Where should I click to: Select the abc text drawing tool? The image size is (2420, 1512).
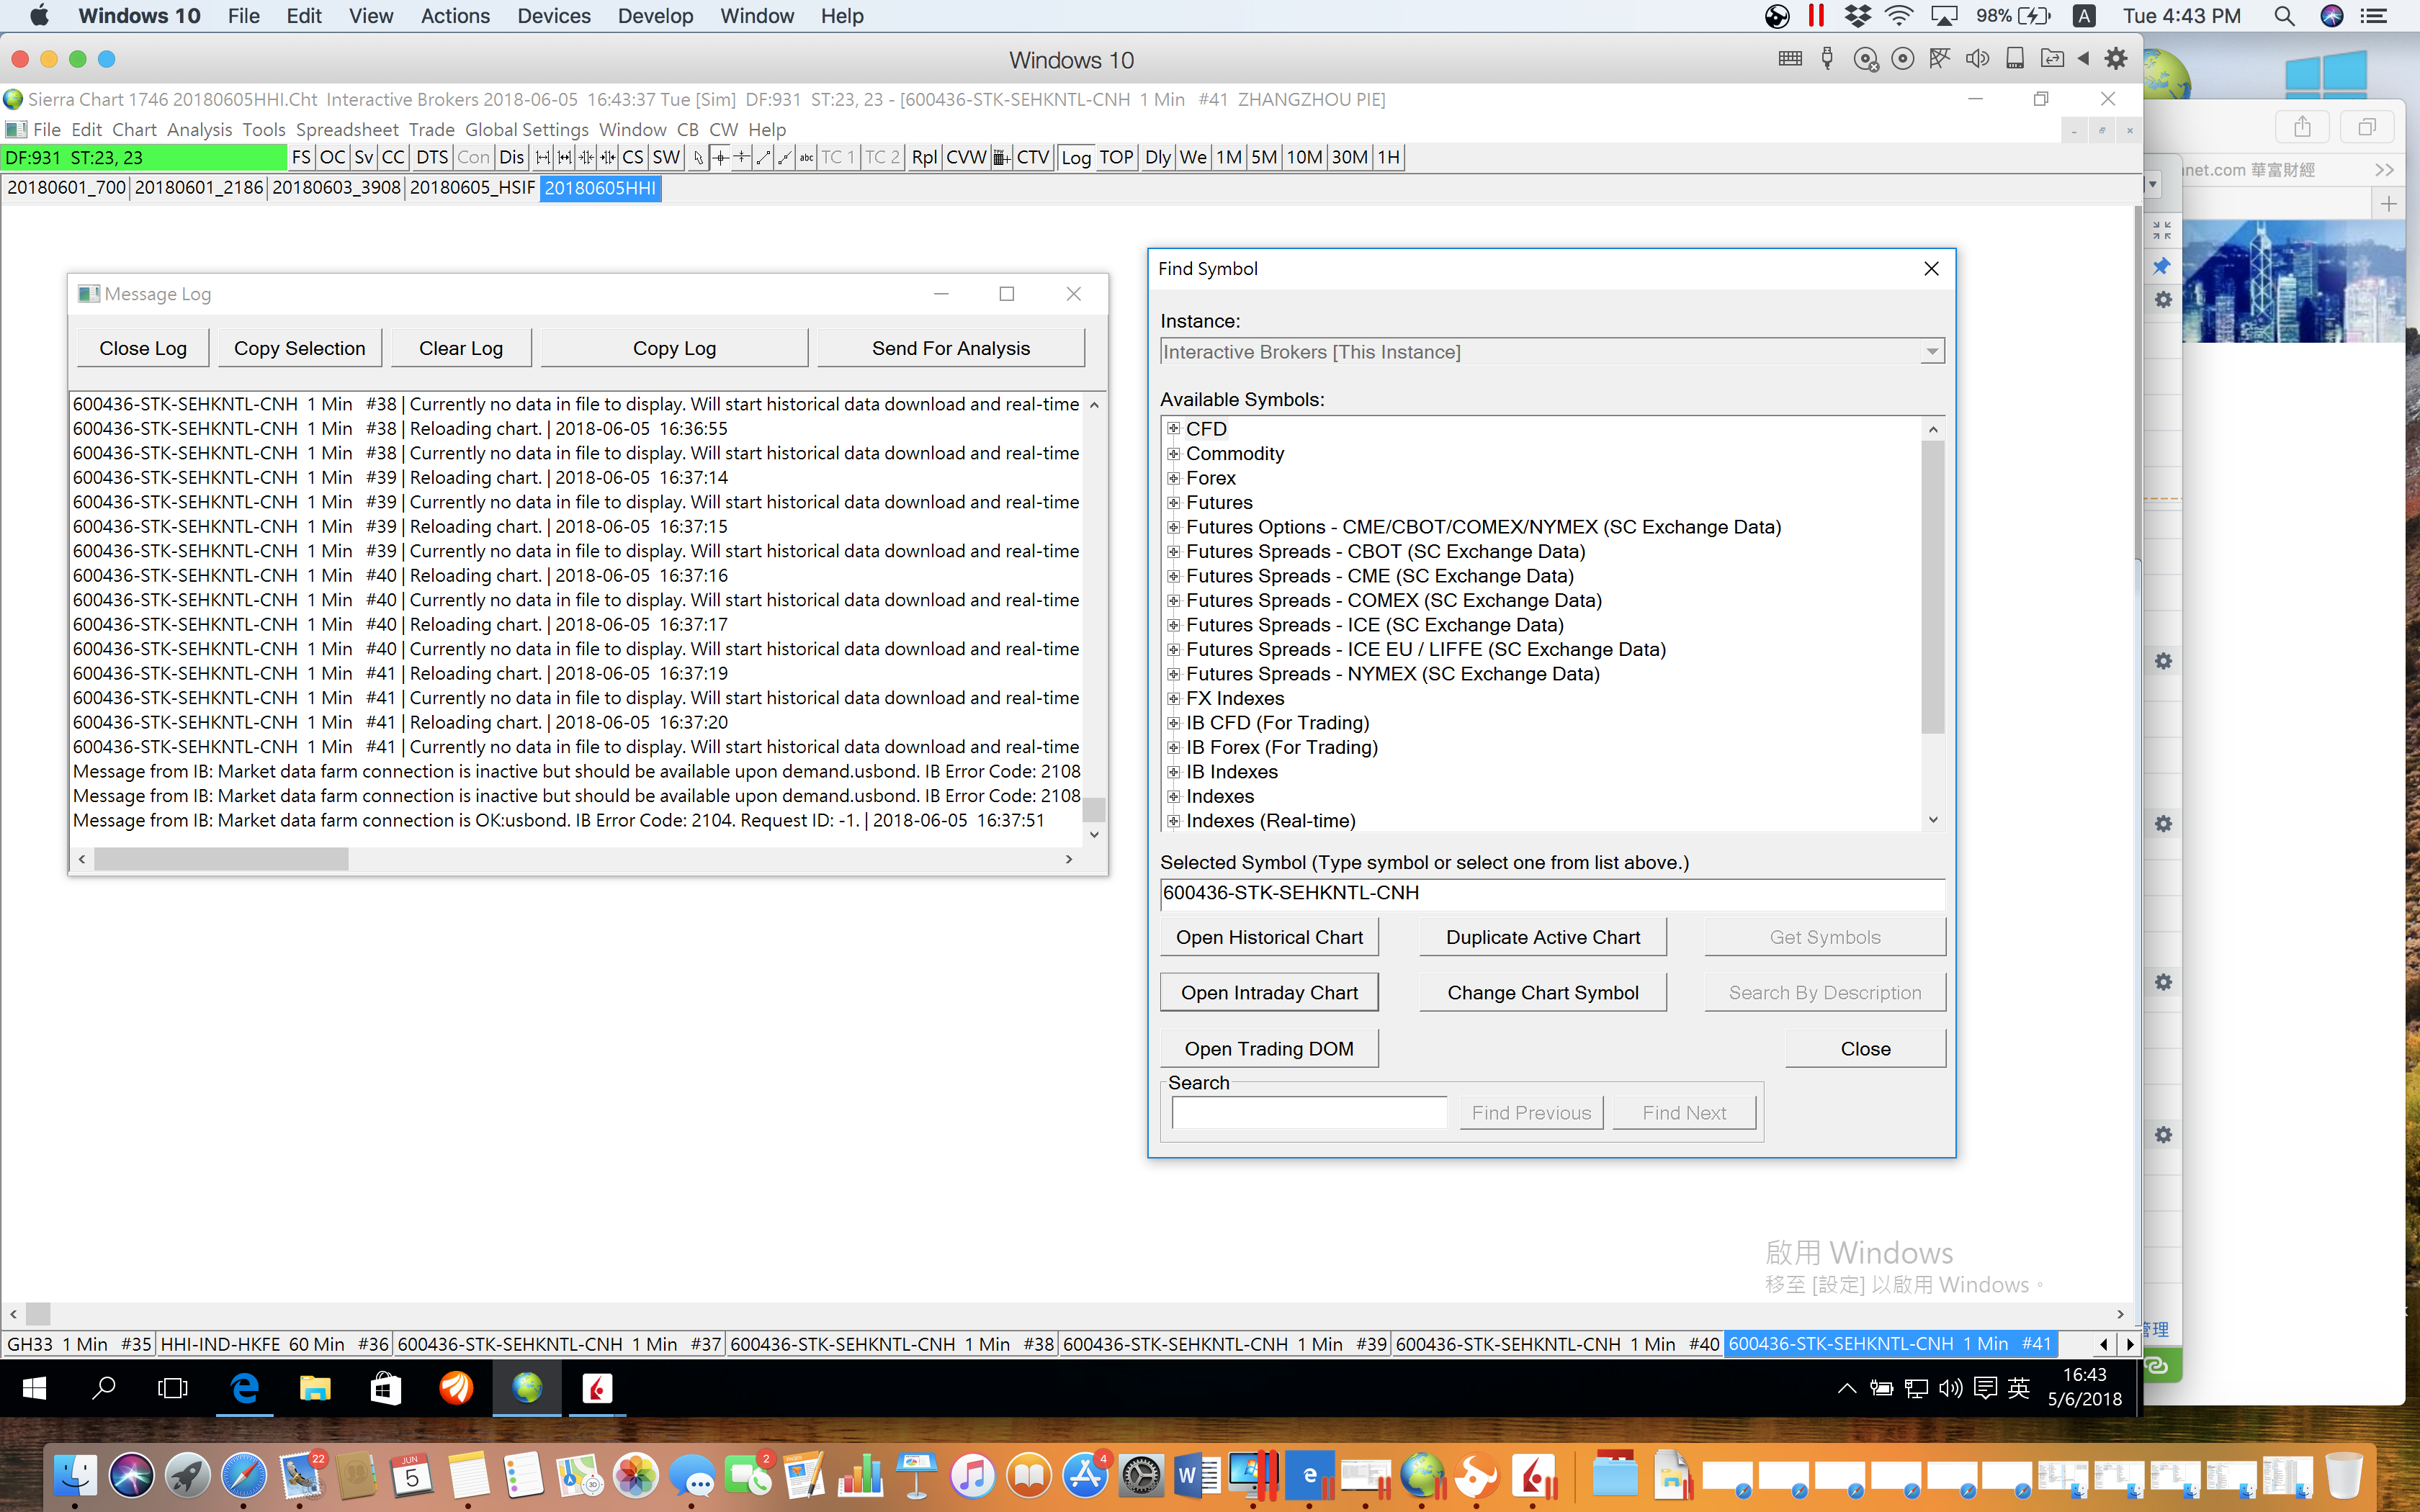[807, 158]
